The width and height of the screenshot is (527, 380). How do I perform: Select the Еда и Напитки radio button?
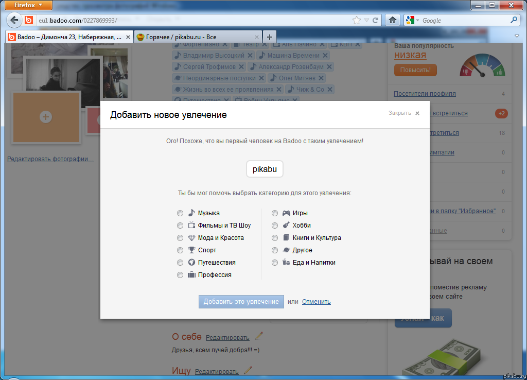[275, 263]
